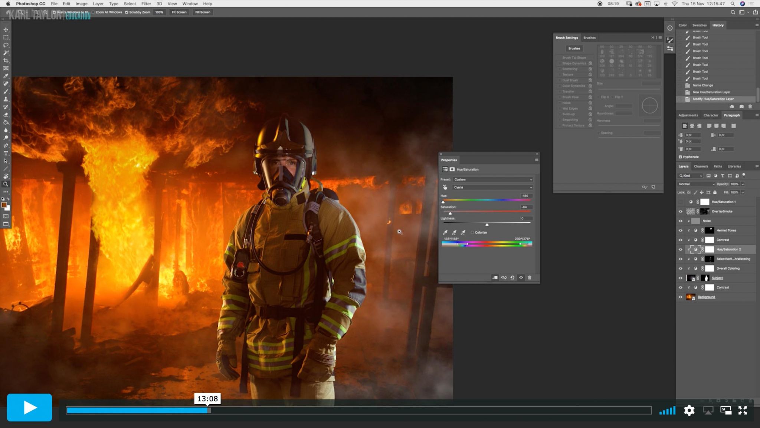Click the Background layer name

706,297
